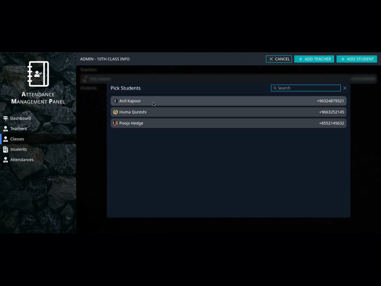Close the Pick Students dialog

(x=345, y=88)
